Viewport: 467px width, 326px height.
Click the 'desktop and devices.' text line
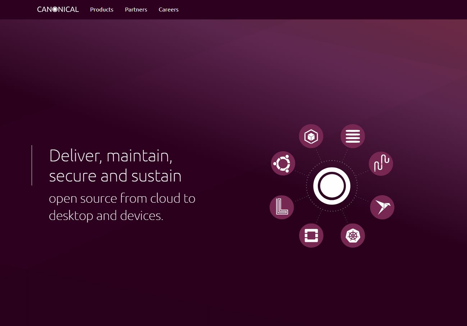point(106,216)
